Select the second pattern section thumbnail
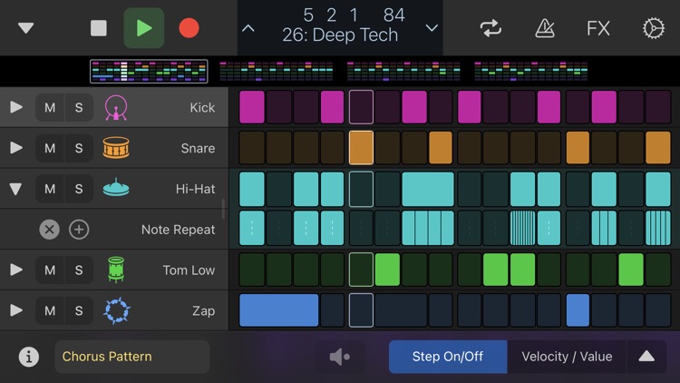 [277, 72]
